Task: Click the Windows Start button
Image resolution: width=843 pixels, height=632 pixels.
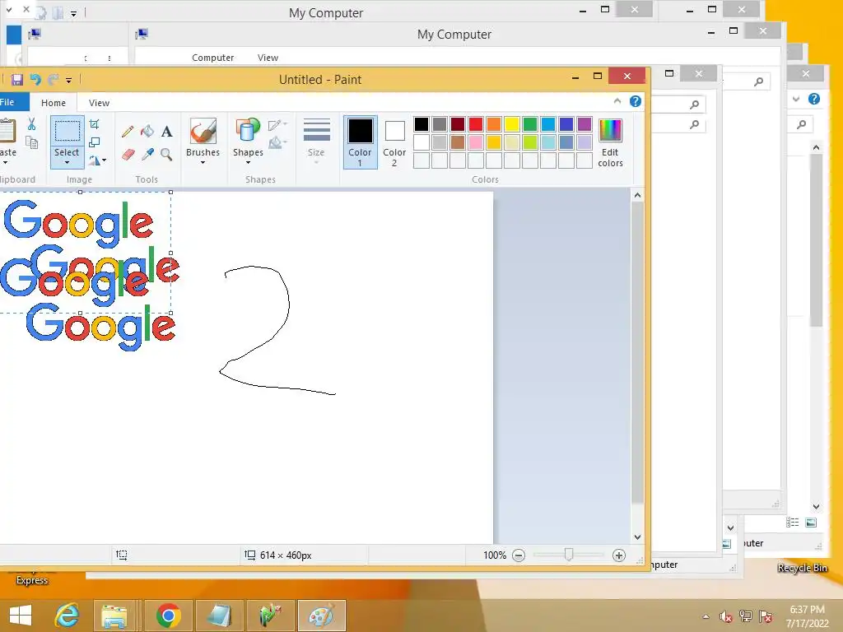Action: coord(21,616)
